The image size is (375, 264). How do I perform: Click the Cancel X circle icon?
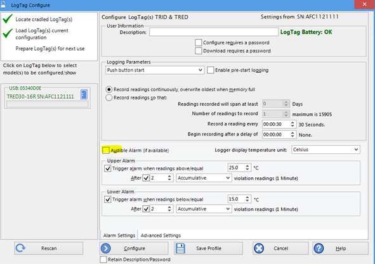pyautogui.click(x=259, y=248)
